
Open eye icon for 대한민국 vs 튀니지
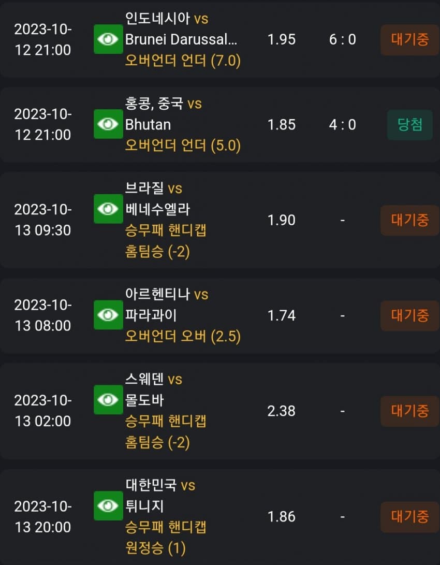(x=108, y=505)
